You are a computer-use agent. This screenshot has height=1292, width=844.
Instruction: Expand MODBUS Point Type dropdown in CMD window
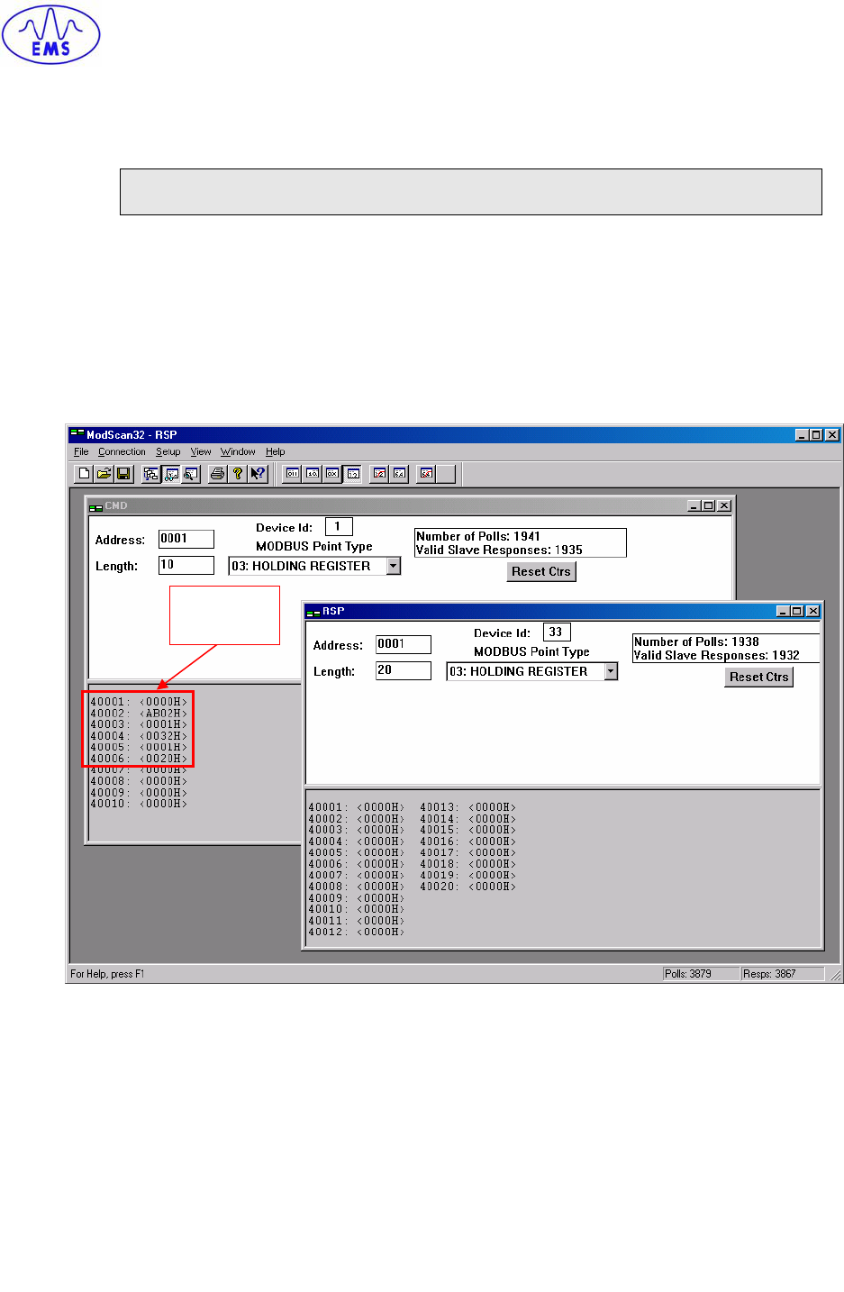394,566
